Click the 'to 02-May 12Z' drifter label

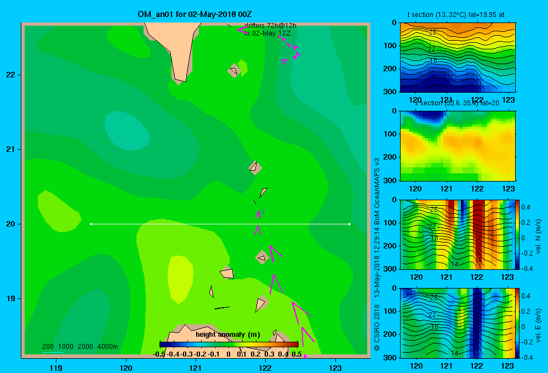coord(267,33)
